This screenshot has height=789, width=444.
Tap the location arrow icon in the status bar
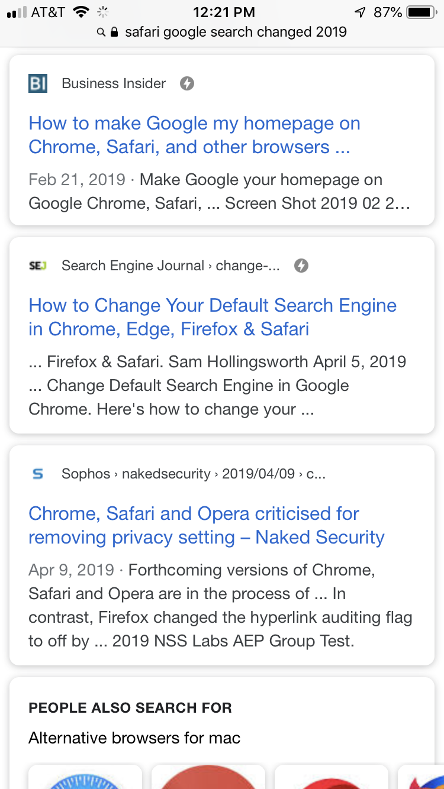click(x=360, y=12)
